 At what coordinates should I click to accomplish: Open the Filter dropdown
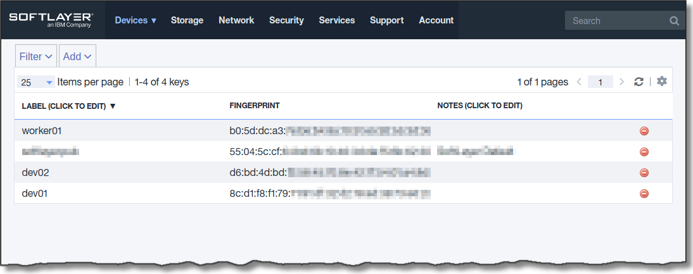click(36, 56)
